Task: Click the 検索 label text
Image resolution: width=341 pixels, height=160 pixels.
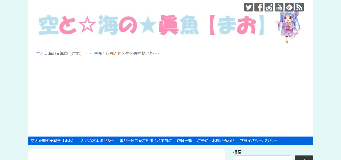Action: click(237, 152)
